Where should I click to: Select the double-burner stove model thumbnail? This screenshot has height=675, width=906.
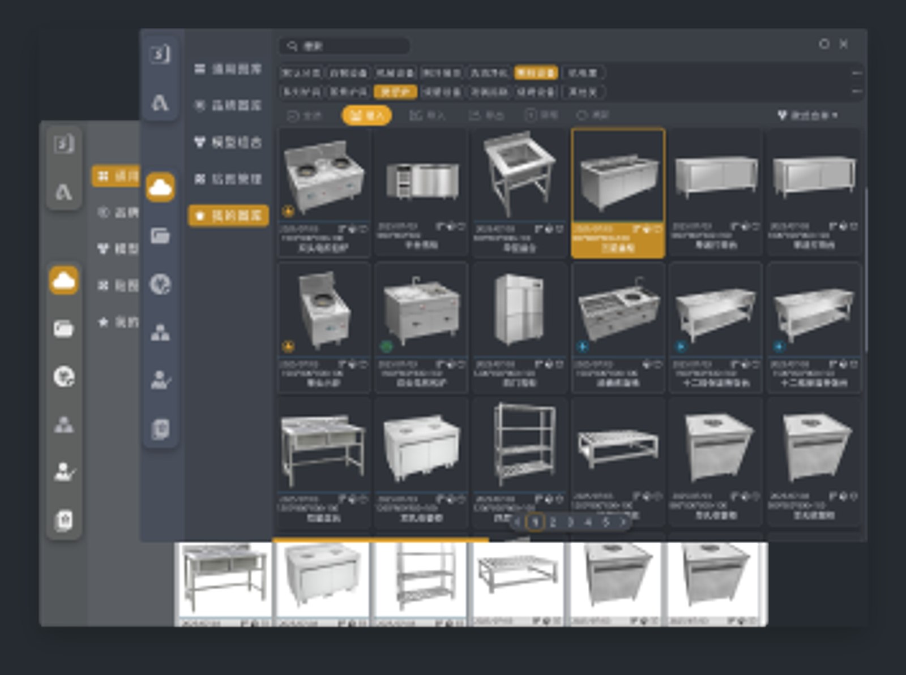point(324,176)
